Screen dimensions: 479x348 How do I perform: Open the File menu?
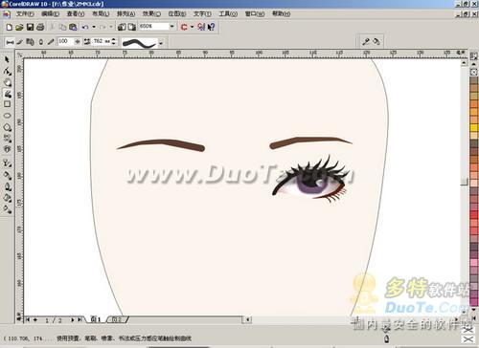point(25,14)
